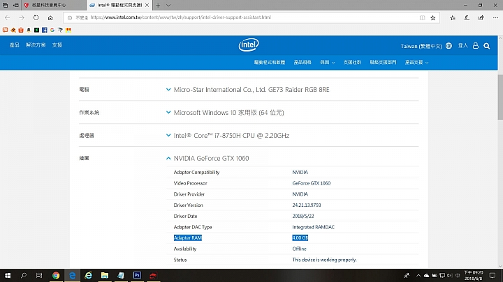The width and height of the screenshot is (503, 282).
Task: Open the 解決方案 menu
Action: click(36, 45)
